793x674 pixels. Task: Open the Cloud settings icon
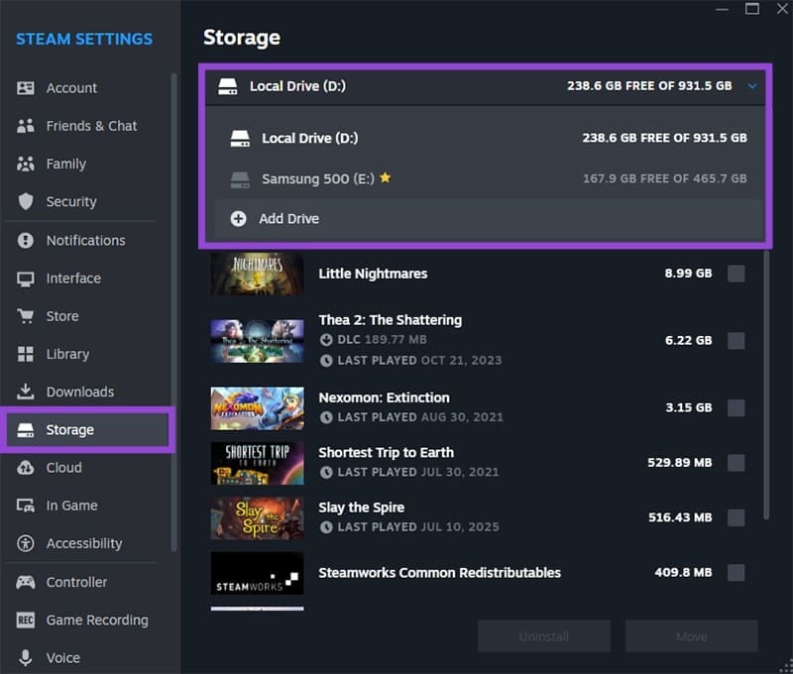(x=27, y=468)
